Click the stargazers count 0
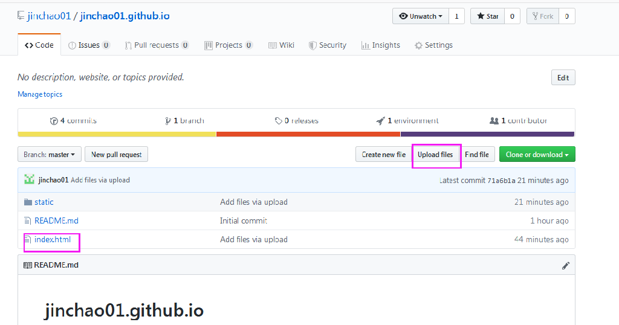This screenshot has height=325, width=619. coord(512,16)
